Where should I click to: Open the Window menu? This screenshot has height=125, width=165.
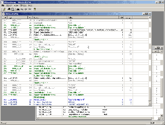coord(23,6)
